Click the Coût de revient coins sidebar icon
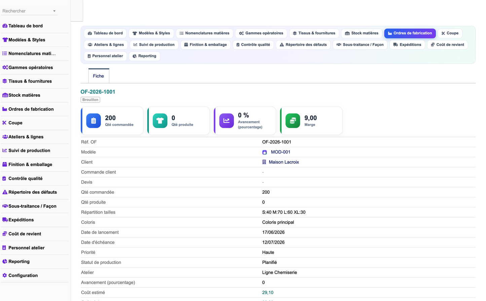 pyautogui.click(x=5, y=234)
